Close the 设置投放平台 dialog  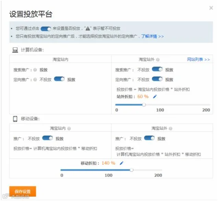coord(211,8)
